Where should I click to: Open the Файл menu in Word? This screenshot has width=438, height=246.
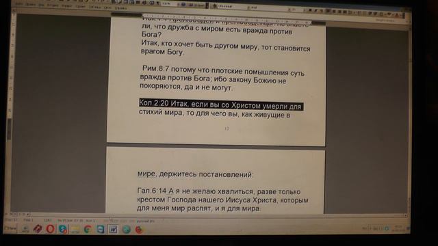pos(18,4)
